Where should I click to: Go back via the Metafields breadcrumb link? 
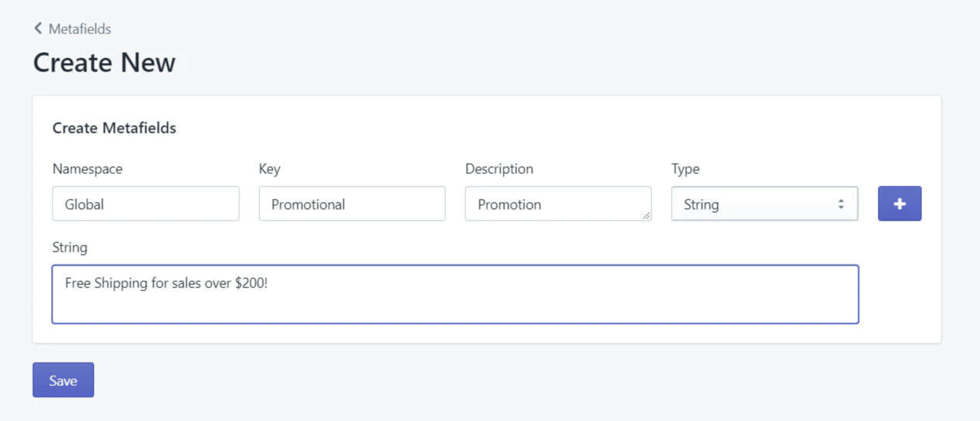80,29
